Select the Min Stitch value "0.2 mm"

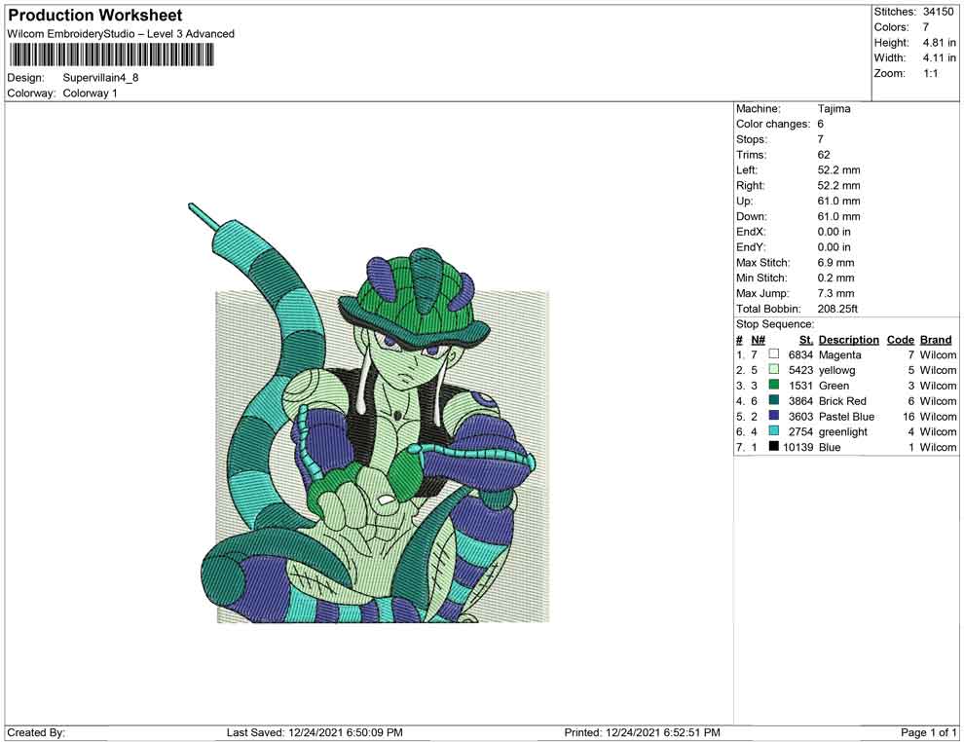pos(836,278)
